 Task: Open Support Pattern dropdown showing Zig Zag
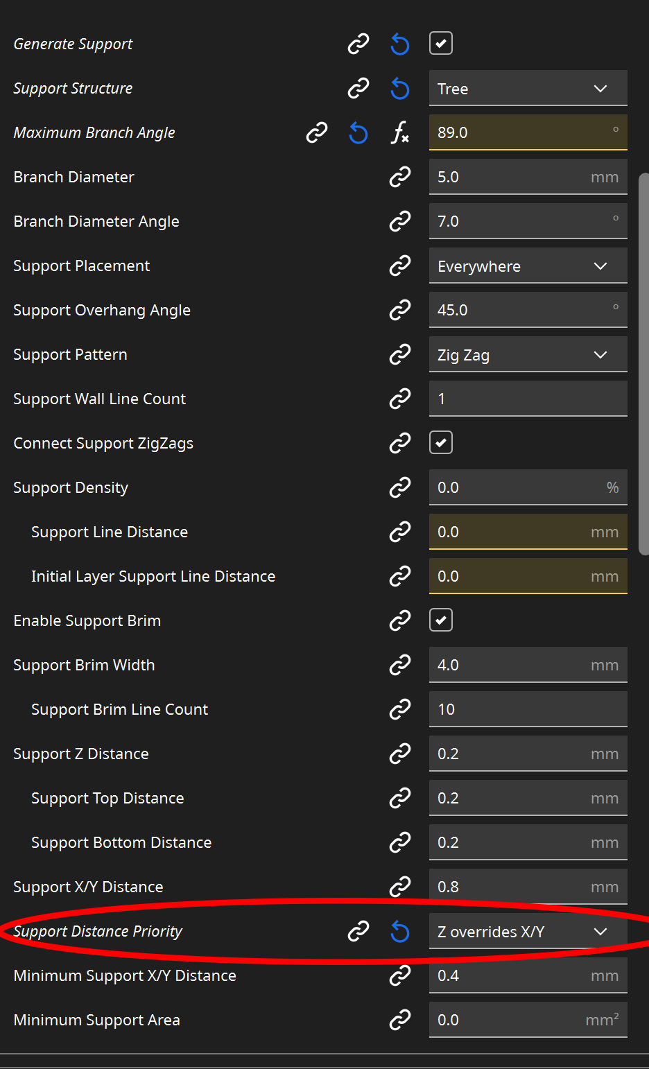tap(528, 355)
